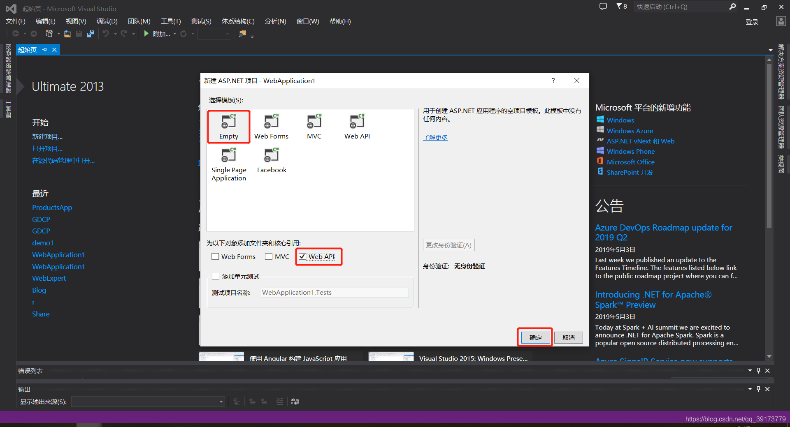Viewport: 790px width, 427px height.
Task: Click the scroll down arrow of Start Page
Action: [x=769, y=356]
